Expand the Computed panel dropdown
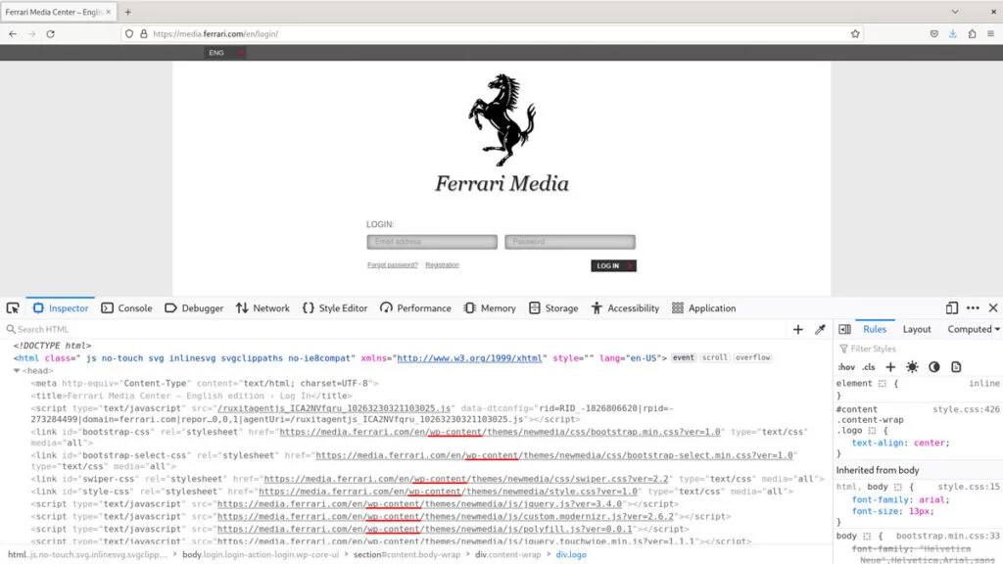This screenshot has width=1003, height=564. [974, 330]
